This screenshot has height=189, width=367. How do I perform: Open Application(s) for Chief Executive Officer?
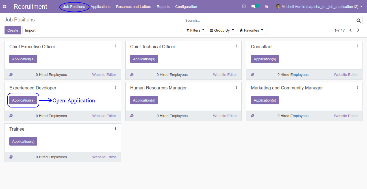tap(23, 59)
